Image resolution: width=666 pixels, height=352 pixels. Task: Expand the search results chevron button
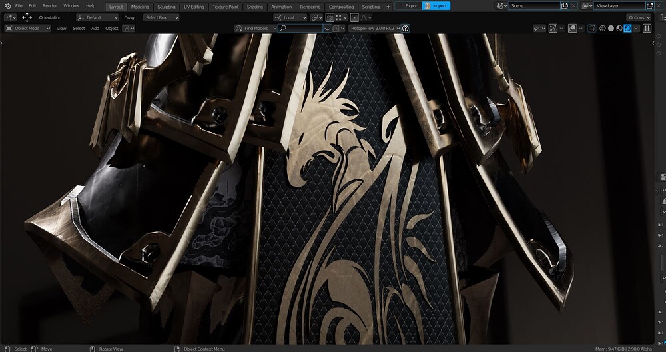point(328,29)
